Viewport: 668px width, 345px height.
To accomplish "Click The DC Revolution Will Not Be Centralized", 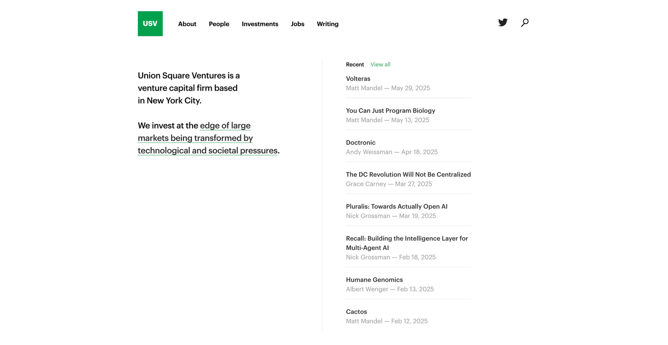I will [408, 174].
